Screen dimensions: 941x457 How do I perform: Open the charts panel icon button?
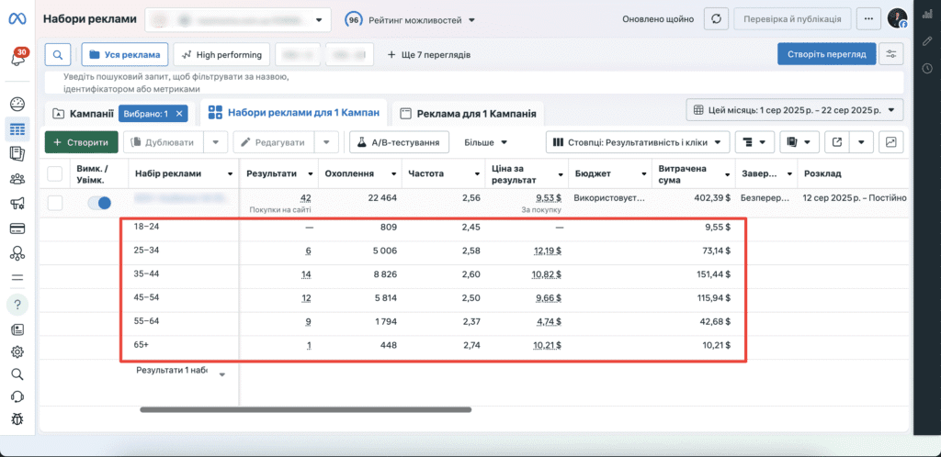coord(891,142)
